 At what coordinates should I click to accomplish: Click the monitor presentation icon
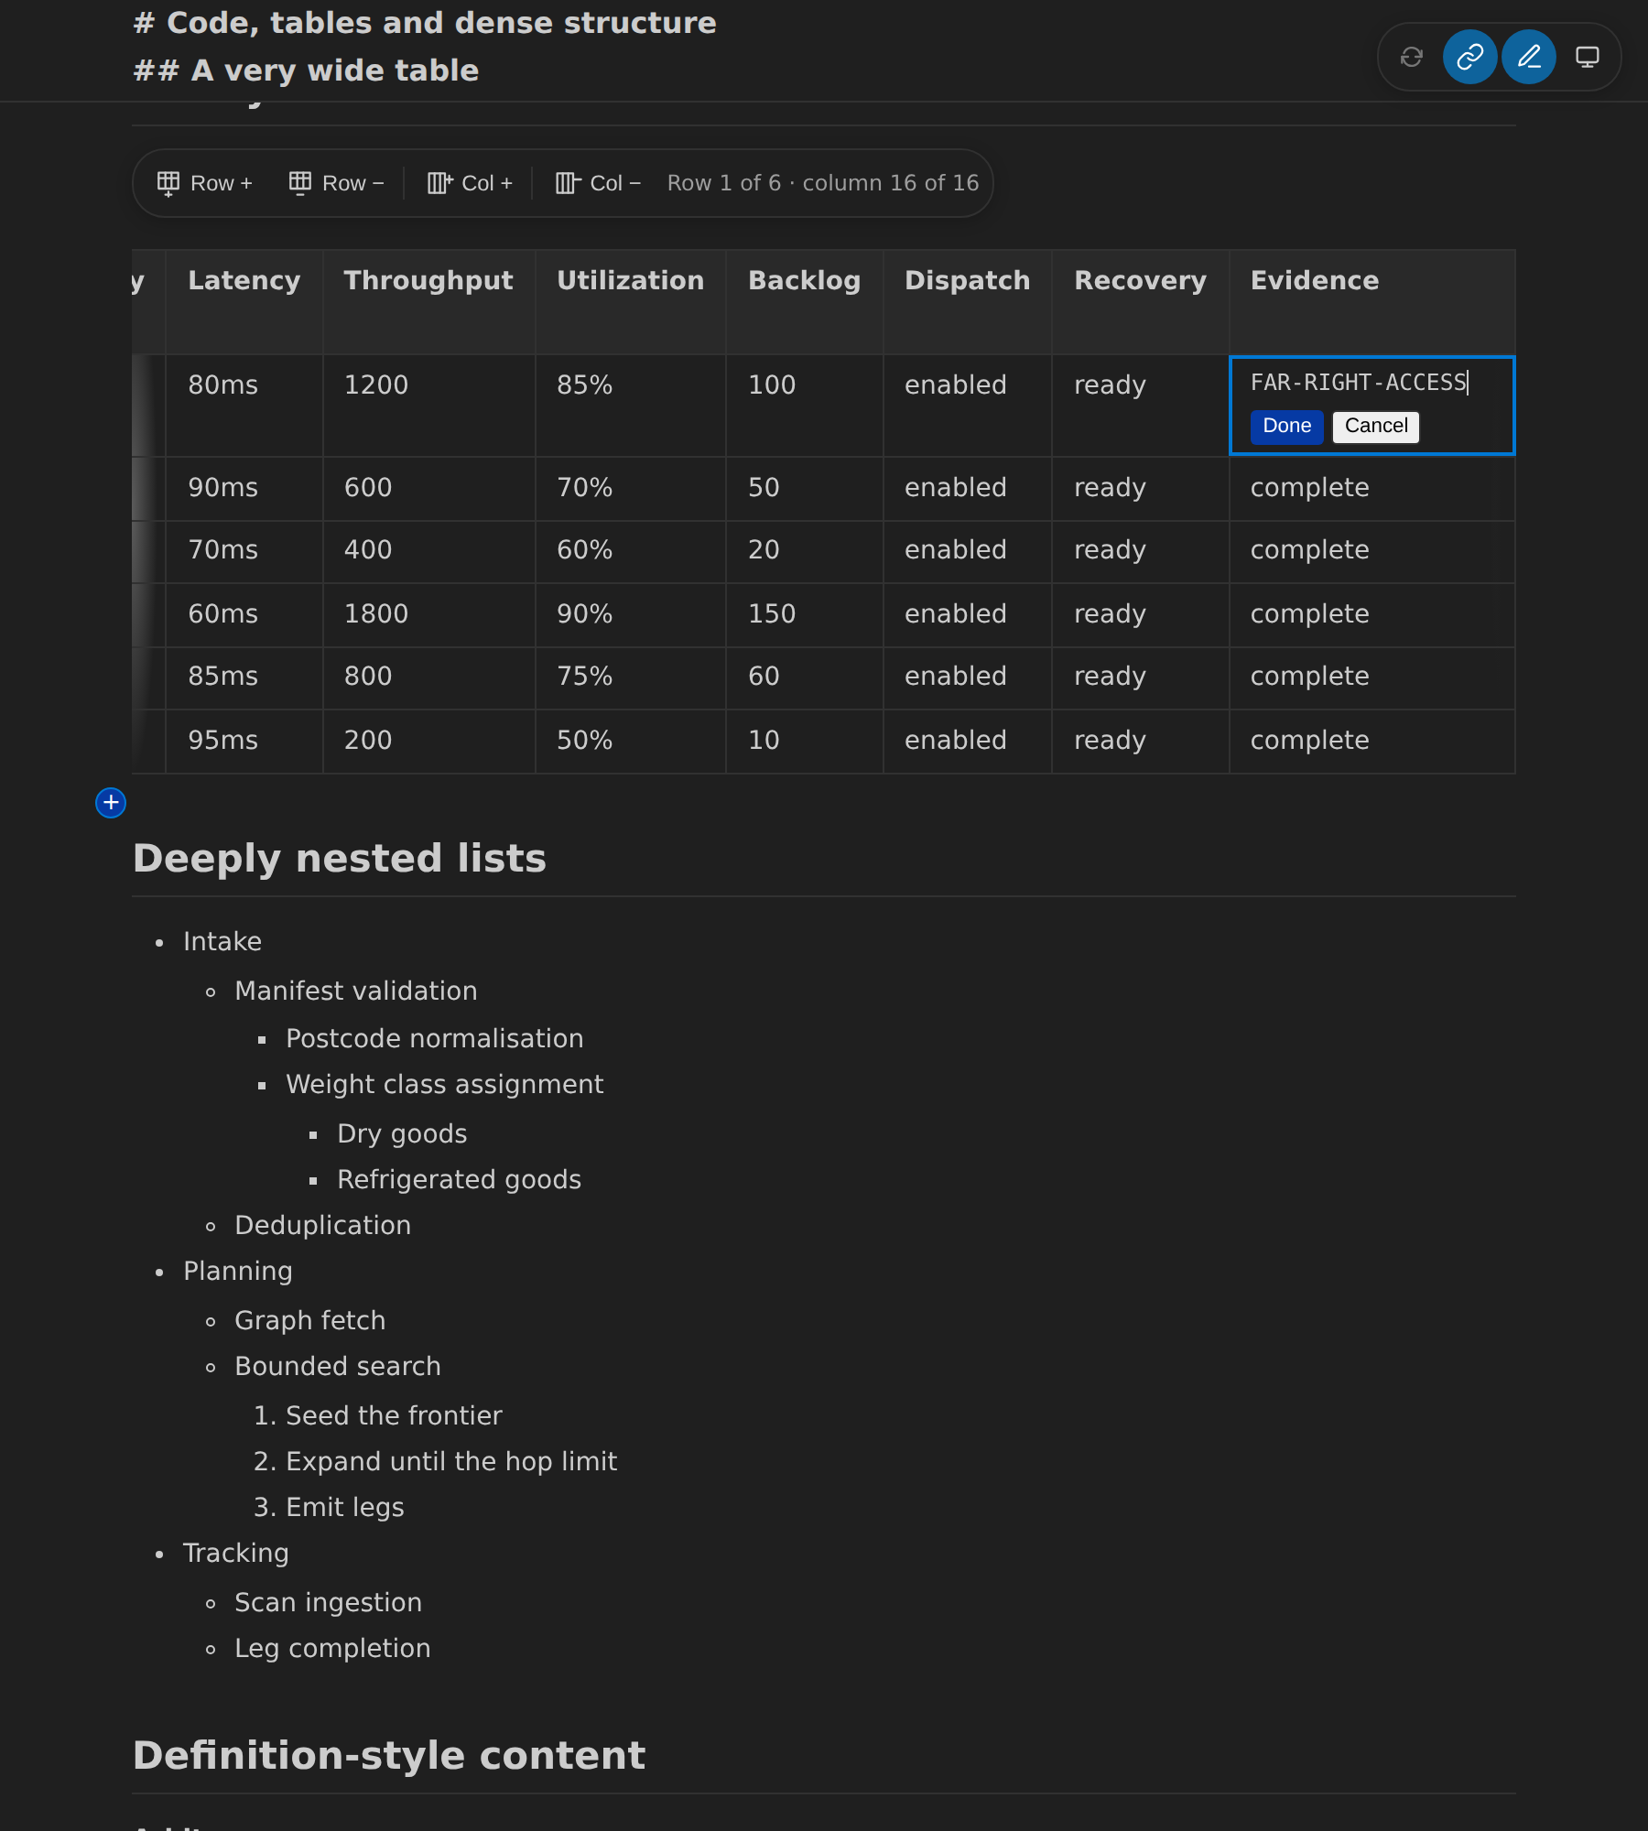[1588, 57]
